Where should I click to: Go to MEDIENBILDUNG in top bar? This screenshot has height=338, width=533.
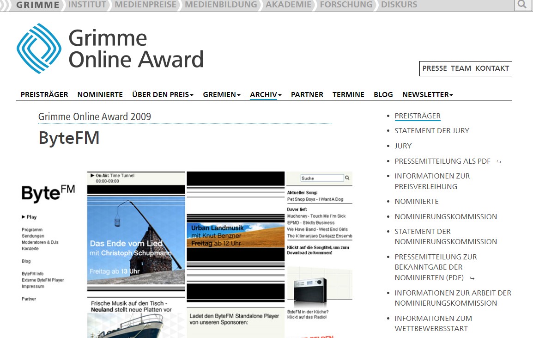point(221,5)
